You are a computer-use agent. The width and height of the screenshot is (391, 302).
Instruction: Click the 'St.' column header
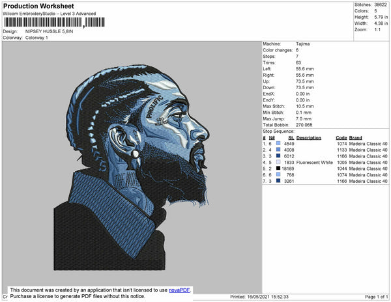[291, 138]
